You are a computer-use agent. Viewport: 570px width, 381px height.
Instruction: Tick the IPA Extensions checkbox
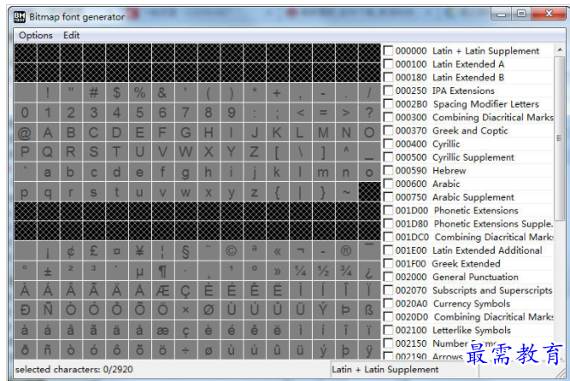coord(388,91)
